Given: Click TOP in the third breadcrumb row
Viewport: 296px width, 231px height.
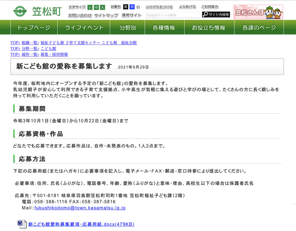Looking at the screenshot, I should click(15, 54).
